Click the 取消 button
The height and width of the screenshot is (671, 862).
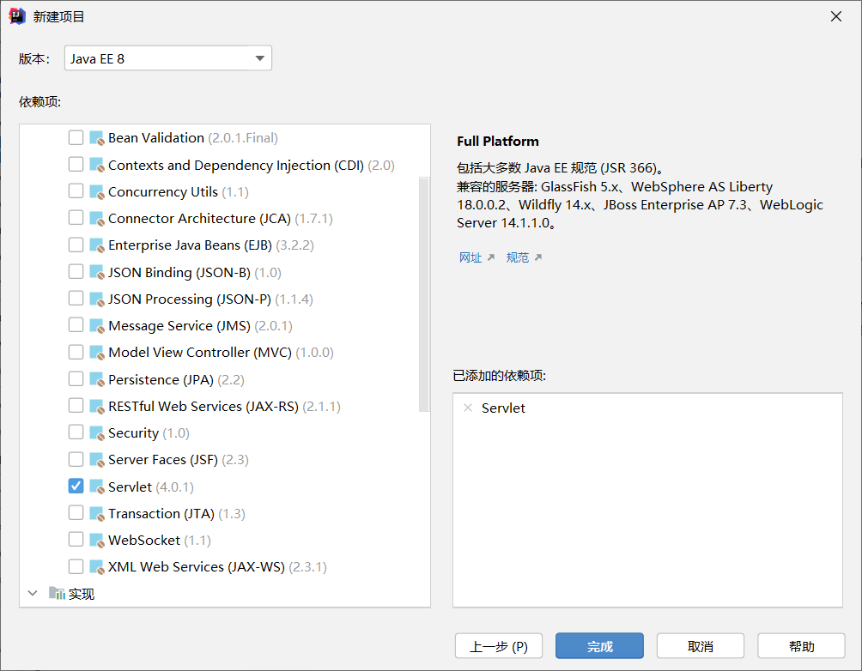(x=701, y=646)
